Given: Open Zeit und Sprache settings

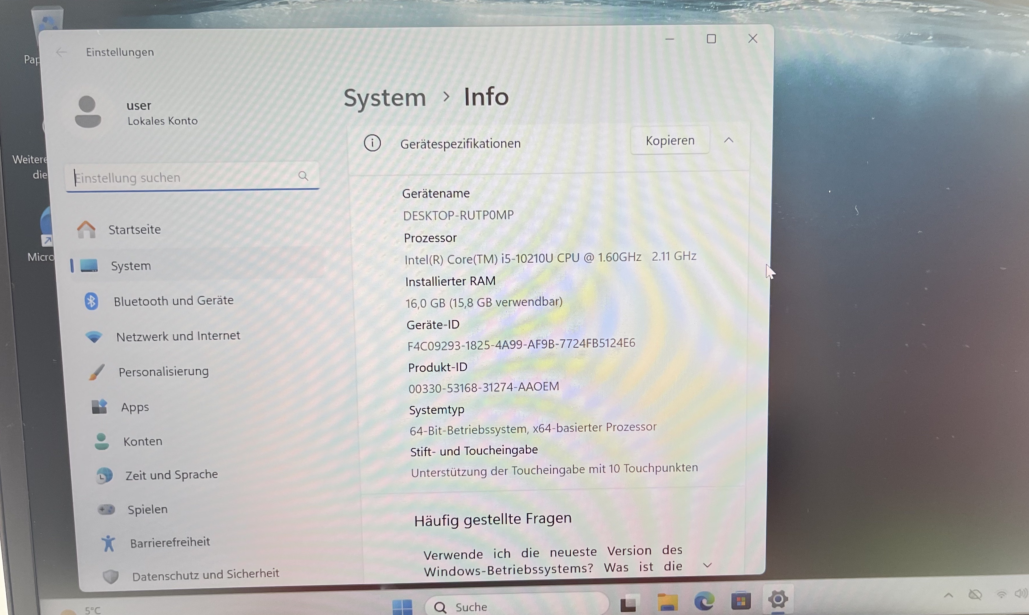Looking at the screenshot, I should 172,475.
